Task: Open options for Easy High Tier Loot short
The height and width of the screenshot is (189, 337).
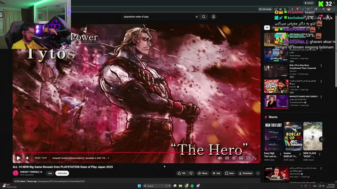Action: pyautogui.click(x=280, y=154)
